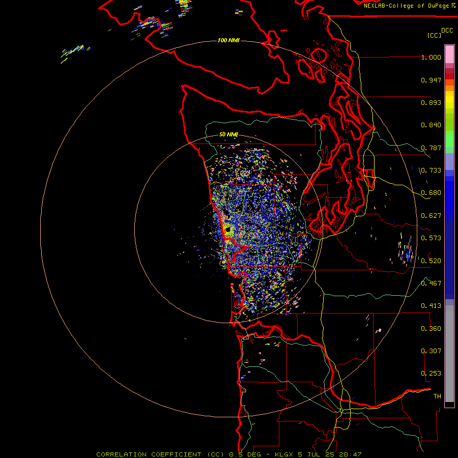This screenshot has width=458, height=458.
Task: Click the 0.787 legend value
Action: 431,148
